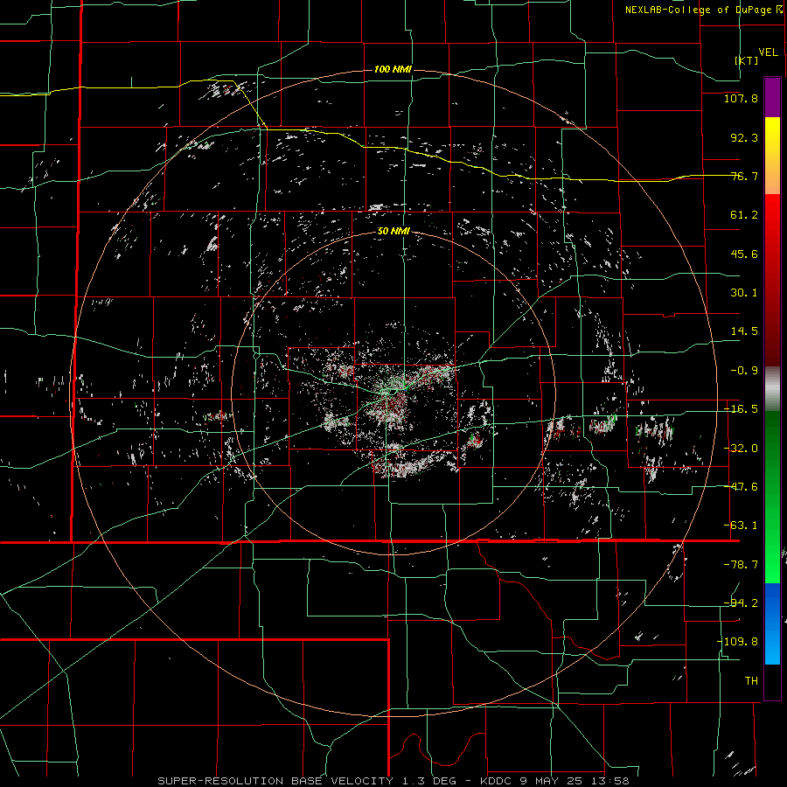Click the 50 NMI range ring label
The image size is (787, 787).
393,232
